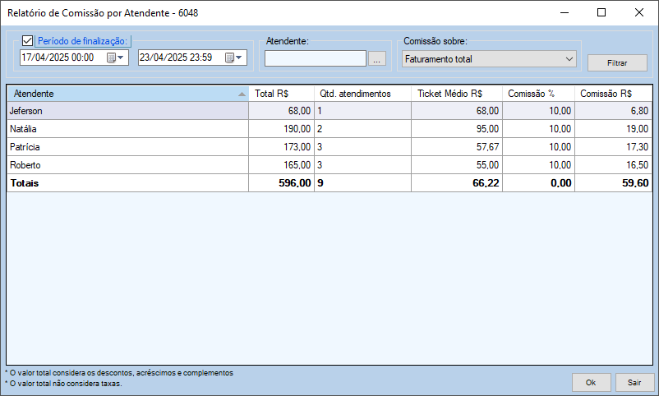Click the Sair button
Image resolution: width=659 pixels, height=396 pixels.
pos(634,382)
